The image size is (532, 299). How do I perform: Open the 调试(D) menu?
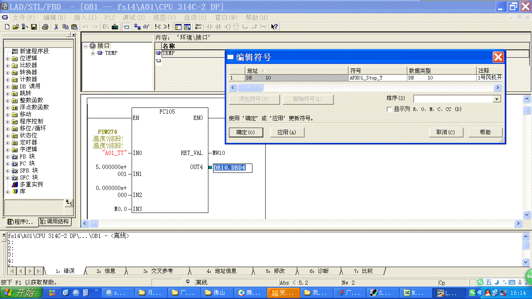point(134,18)
